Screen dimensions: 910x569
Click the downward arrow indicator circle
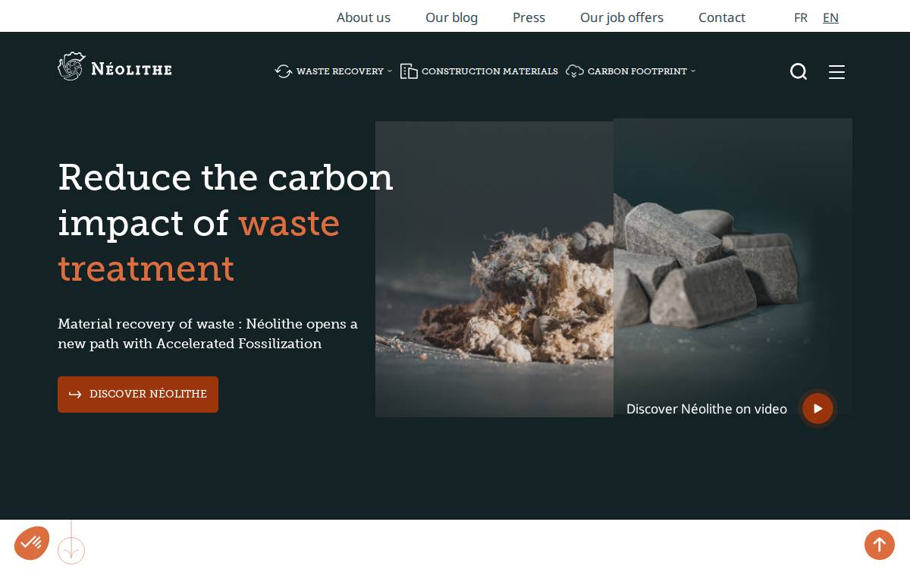click(71, 550)
